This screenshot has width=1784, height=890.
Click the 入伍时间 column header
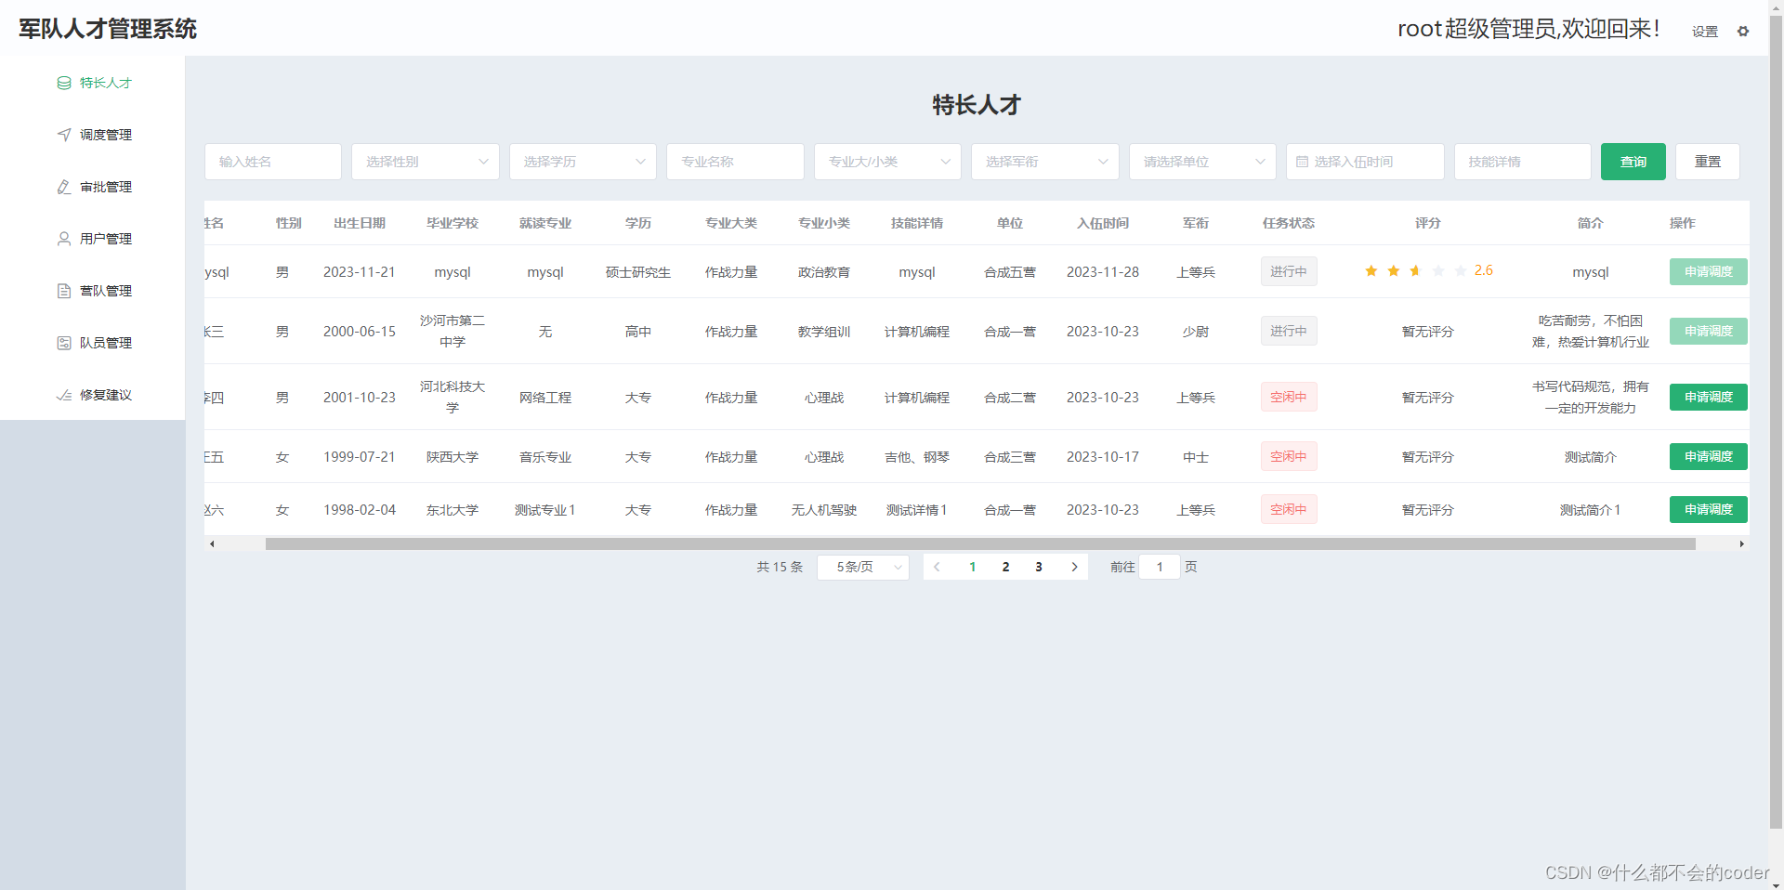(1103, 223)
